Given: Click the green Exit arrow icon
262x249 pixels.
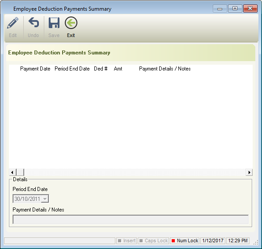Looking at the screenshot, I should [71, 23].
